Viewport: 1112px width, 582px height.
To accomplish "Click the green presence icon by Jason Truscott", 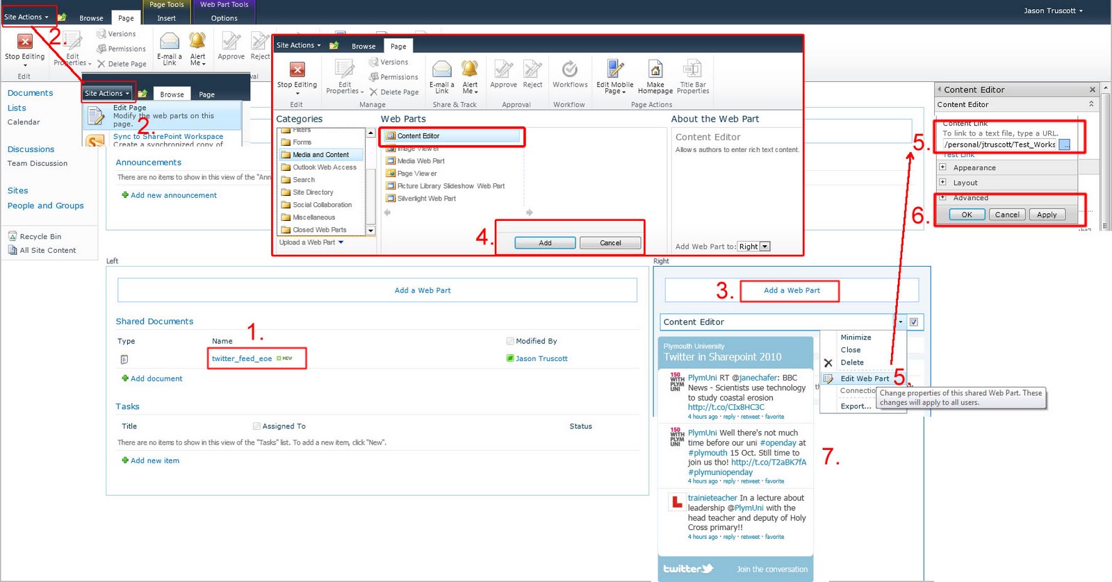I will click(x=510, y=358).
